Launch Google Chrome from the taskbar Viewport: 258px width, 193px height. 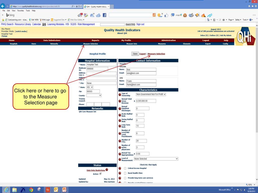coord(31,190)
